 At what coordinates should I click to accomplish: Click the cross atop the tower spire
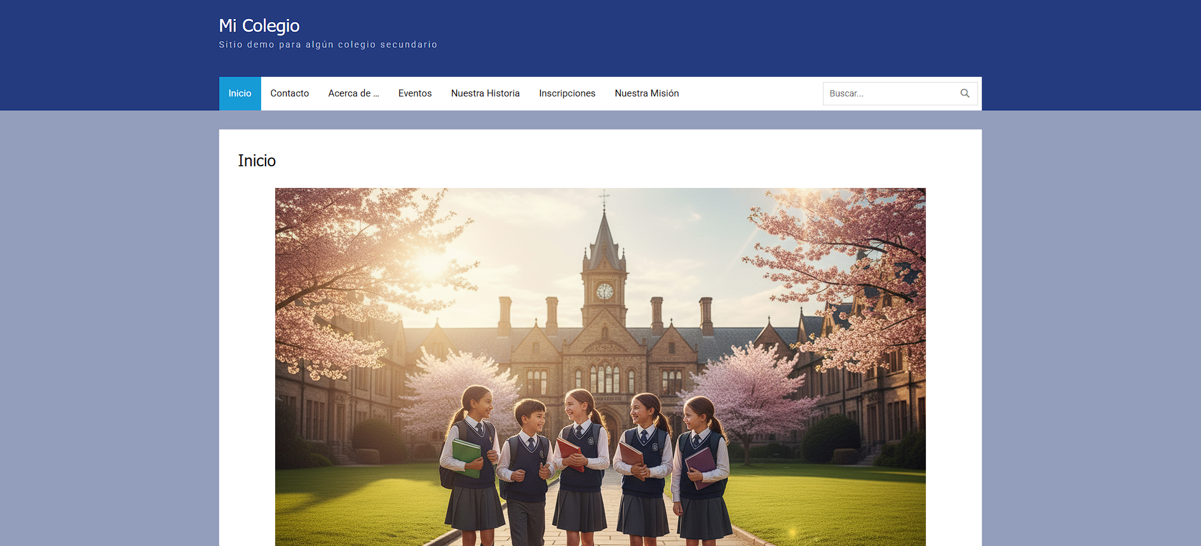(x=604, y=198)
